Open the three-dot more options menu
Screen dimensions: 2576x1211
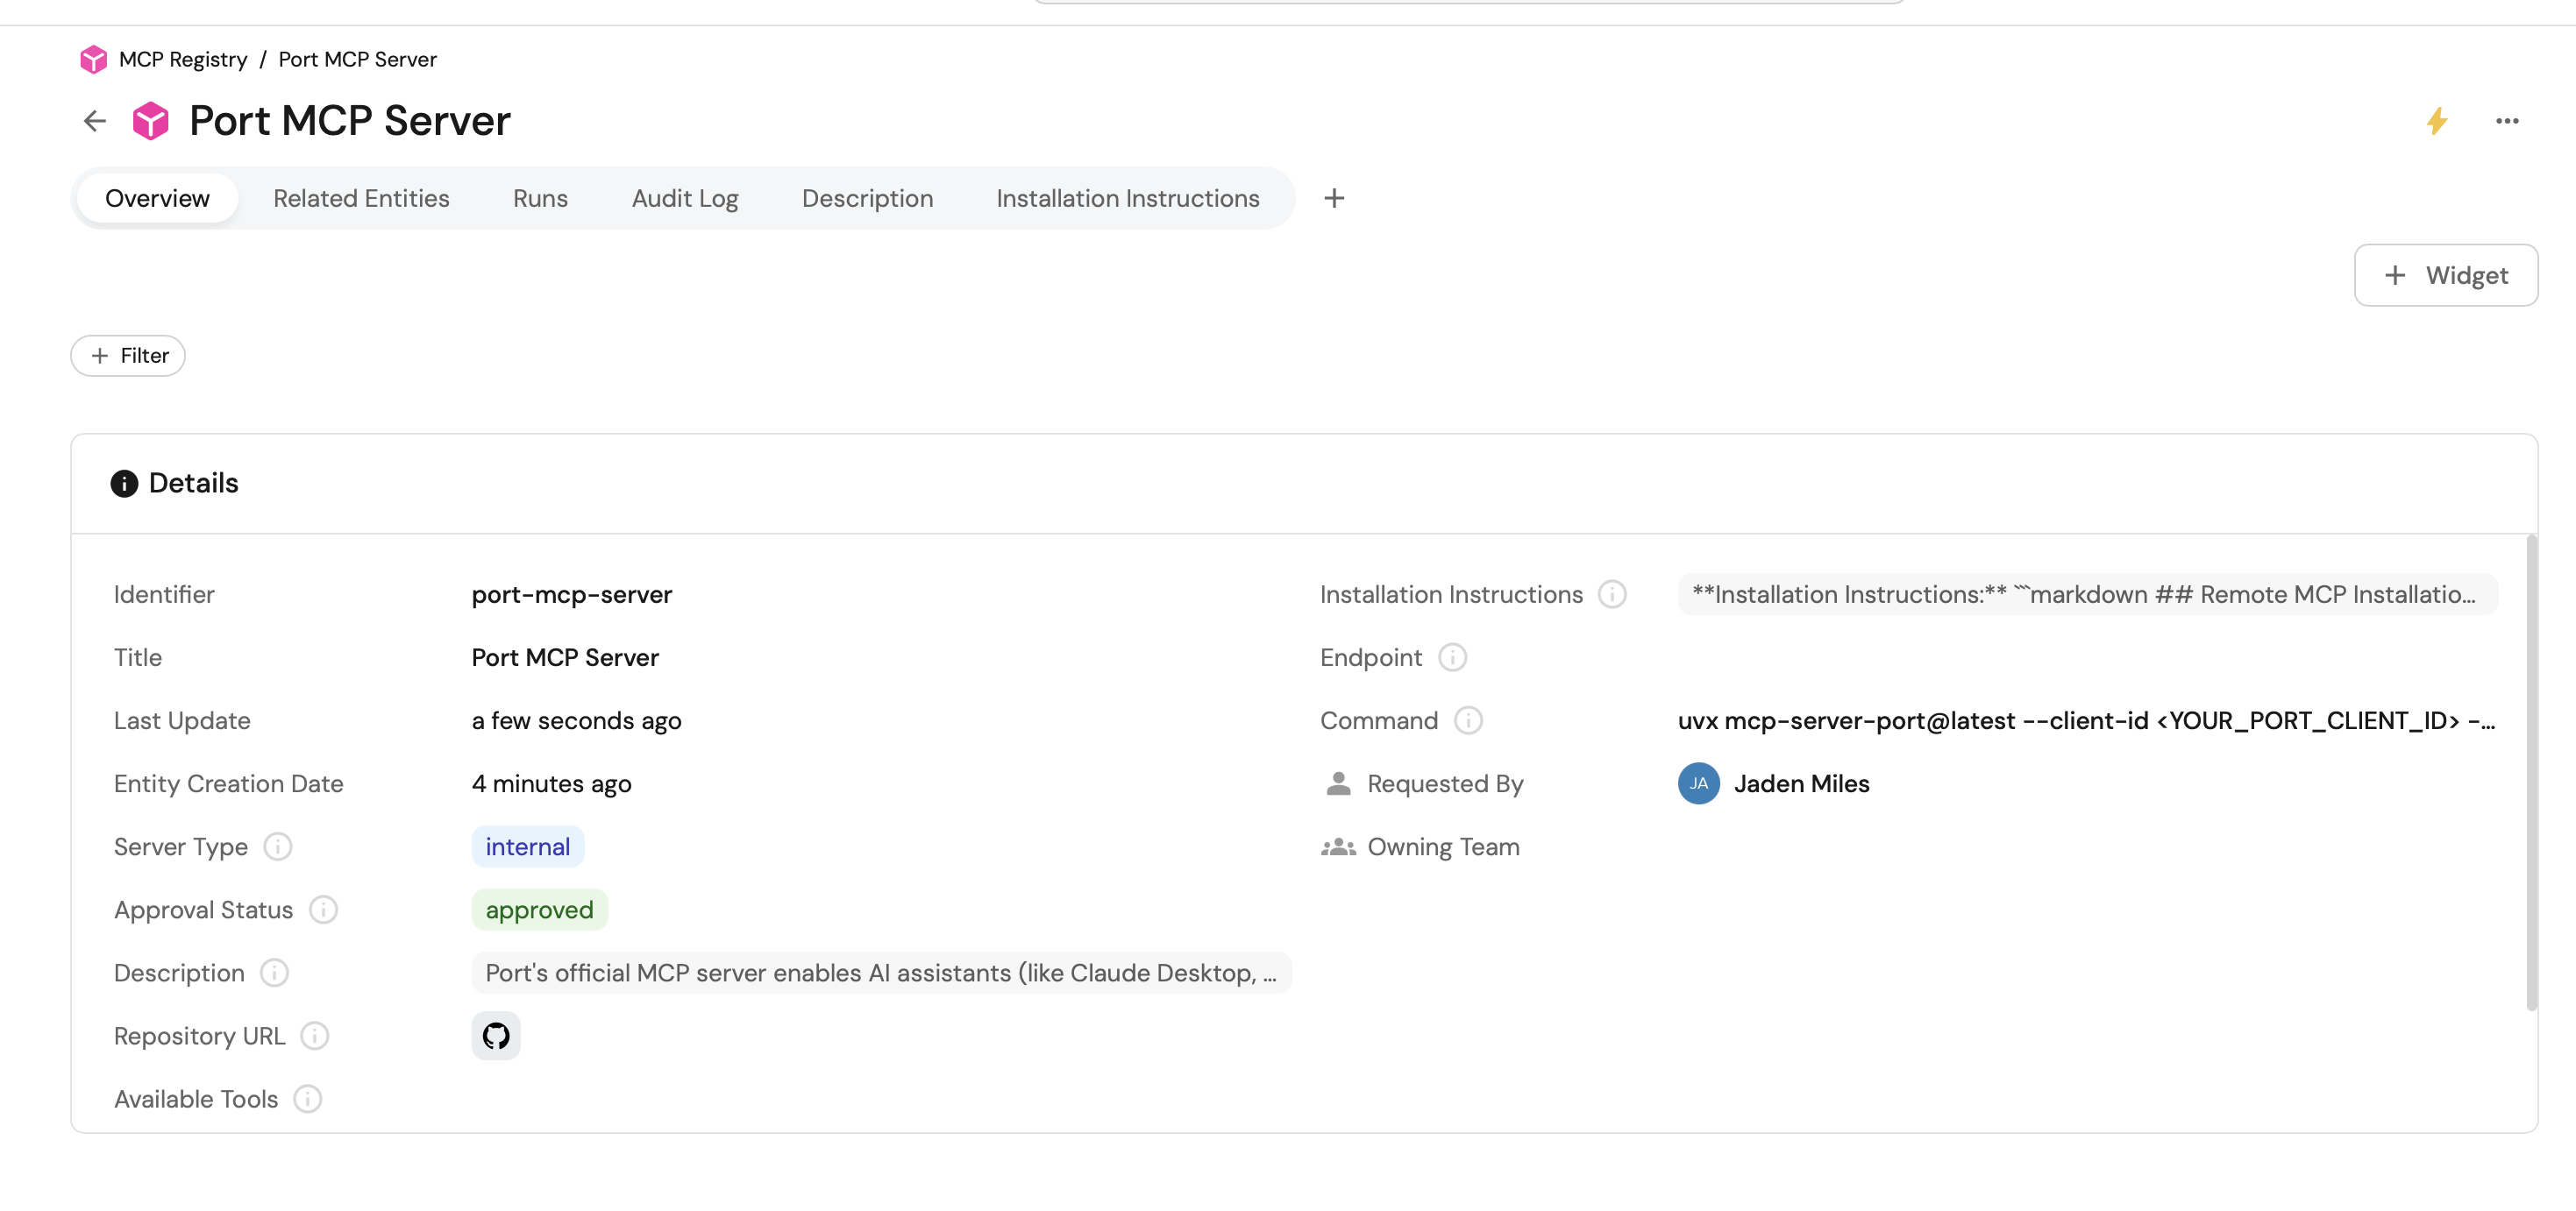(2506, 121)
